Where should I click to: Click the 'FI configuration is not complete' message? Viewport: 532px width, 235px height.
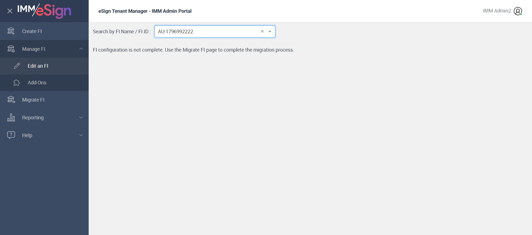(193, 50)
